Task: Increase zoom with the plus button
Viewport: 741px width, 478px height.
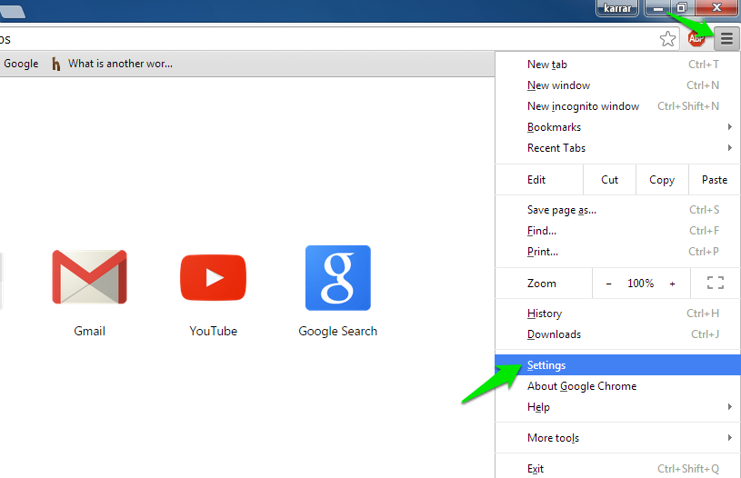Action: click(x=672, y=284)
